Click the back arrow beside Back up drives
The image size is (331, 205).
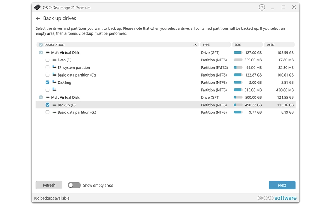coord(38,18)
